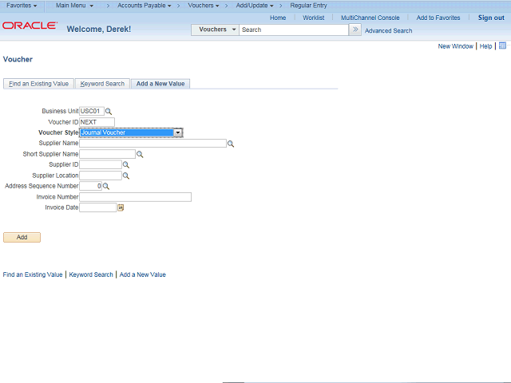
Task: Click the search go arrows button
Action: tap(355, 30)
